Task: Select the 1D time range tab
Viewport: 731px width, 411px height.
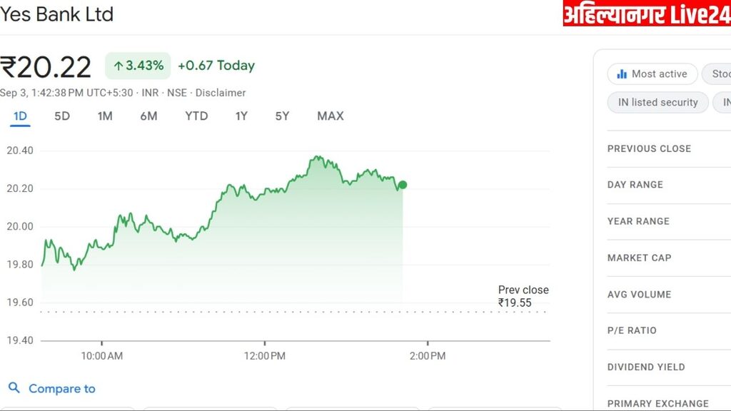Action: (20, 116)
